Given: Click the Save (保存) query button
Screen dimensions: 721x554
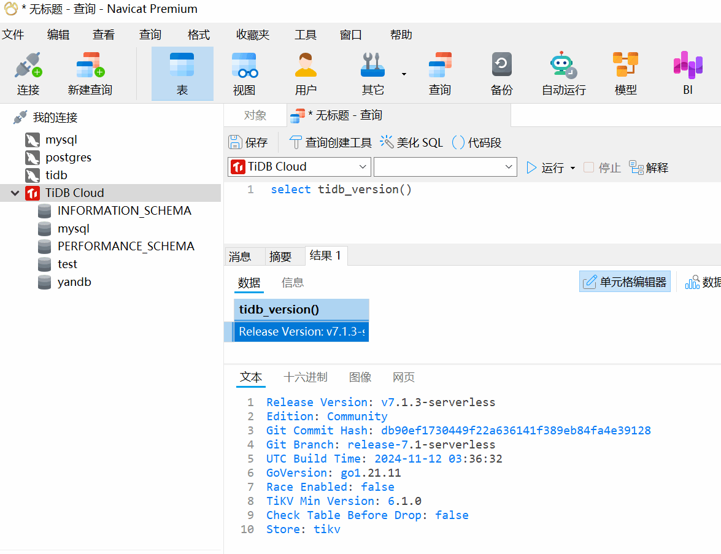Looking at the screenshot, I should [x=249, y=142].
